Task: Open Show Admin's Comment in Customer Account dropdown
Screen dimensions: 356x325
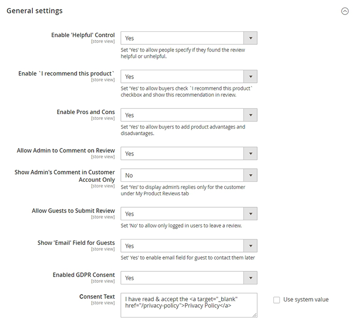Action: tap(189, 176)
